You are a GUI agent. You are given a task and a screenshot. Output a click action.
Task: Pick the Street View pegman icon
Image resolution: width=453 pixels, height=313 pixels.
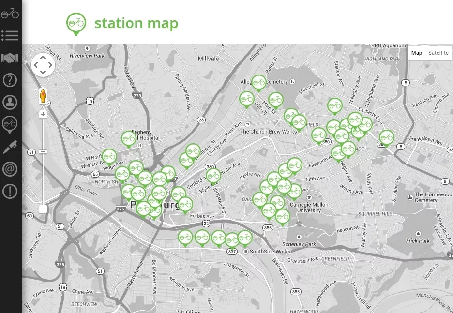[43, 96]
